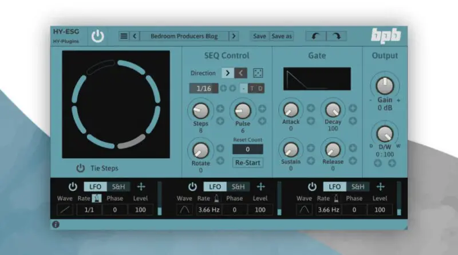
Task: Toggle the Tie Steps power button
Action: click(x=80, y=168)
